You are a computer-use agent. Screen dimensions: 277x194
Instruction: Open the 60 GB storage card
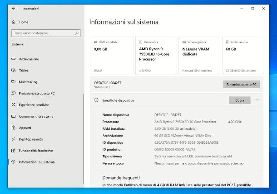(242, 56)
